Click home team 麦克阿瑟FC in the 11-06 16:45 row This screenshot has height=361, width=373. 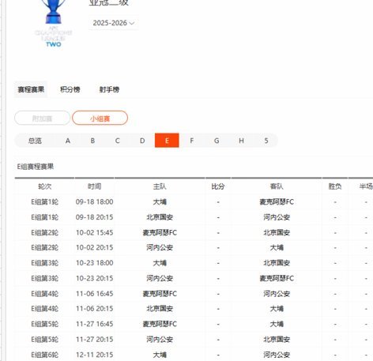pyautogui.click(x=160, y=294)
